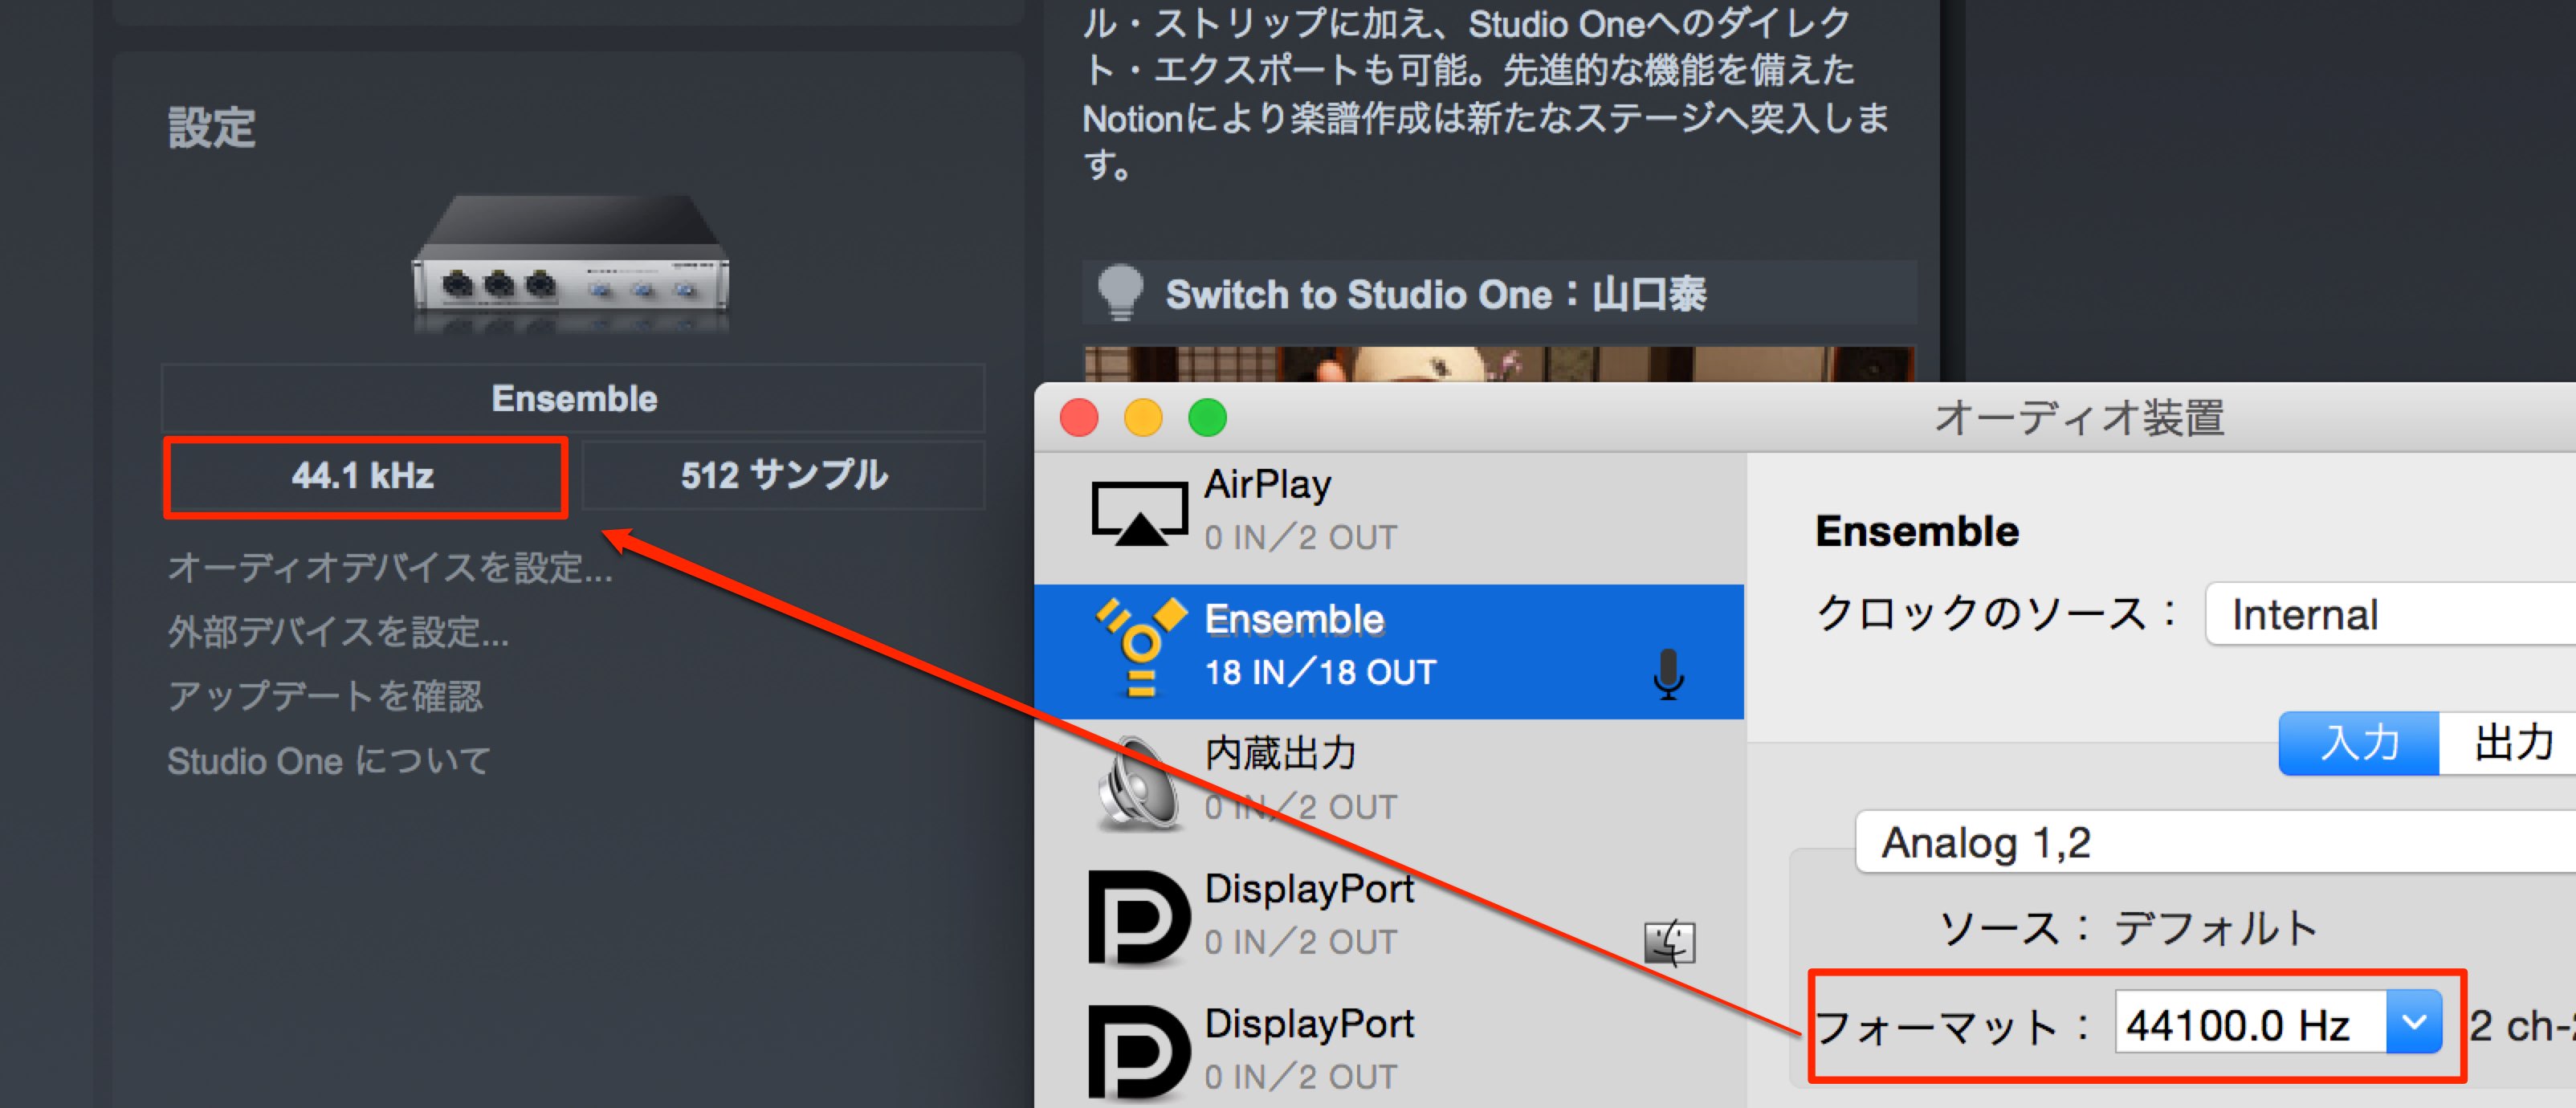The height and width of the screenshot is (1108, 2576).
Task: Click the 44.1 kHz sample rate button
Action: pyautogui.click(x=365, y=477)
